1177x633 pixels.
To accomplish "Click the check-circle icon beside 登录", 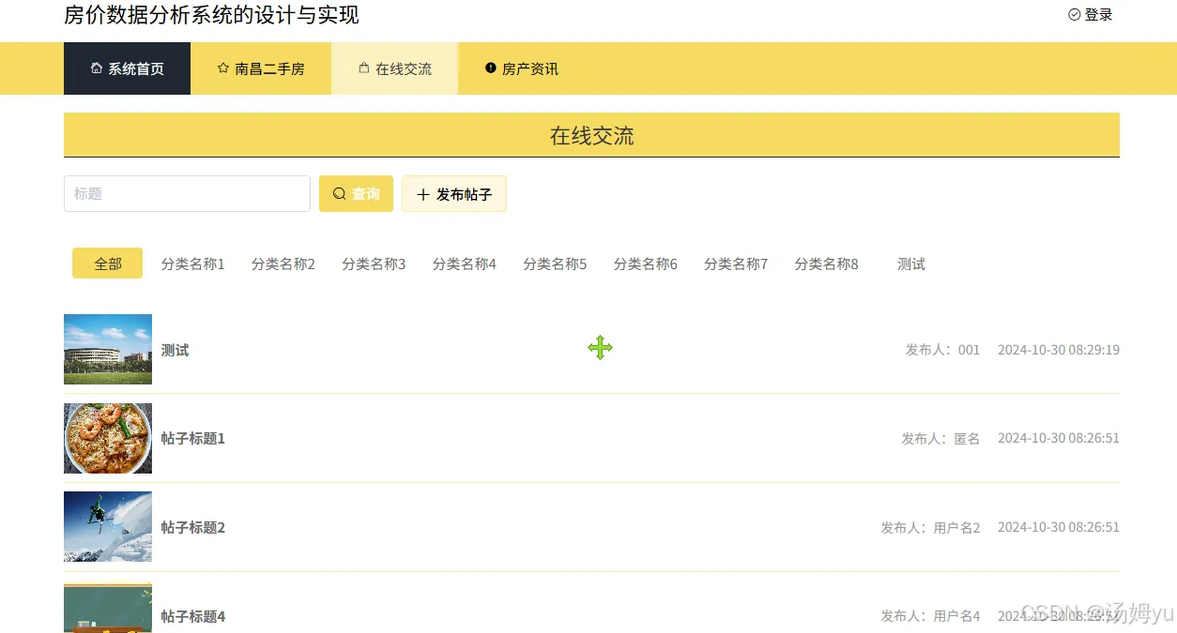I will click(x=1075, y=15).
